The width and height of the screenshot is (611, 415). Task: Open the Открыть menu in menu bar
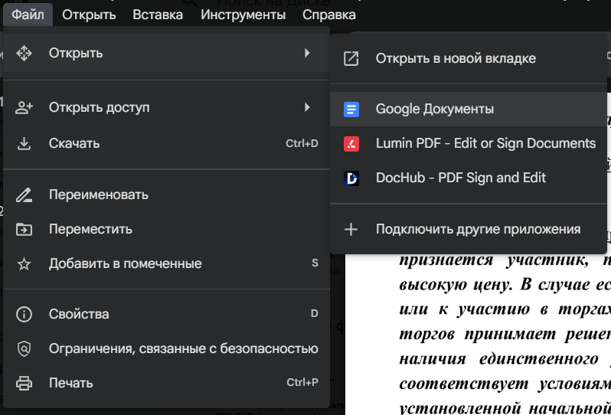[x=89, y=15]
